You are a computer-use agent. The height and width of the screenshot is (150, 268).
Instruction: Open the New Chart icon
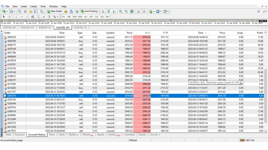click(4, 11)
